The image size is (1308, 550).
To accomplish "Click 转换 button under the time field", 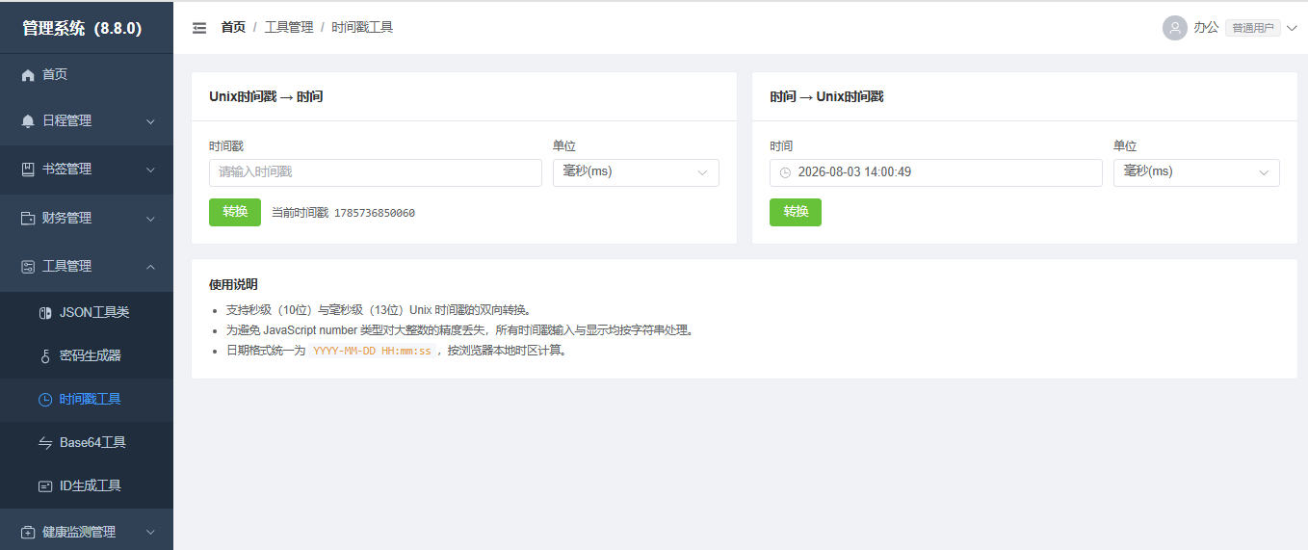I will click(796, 212).
